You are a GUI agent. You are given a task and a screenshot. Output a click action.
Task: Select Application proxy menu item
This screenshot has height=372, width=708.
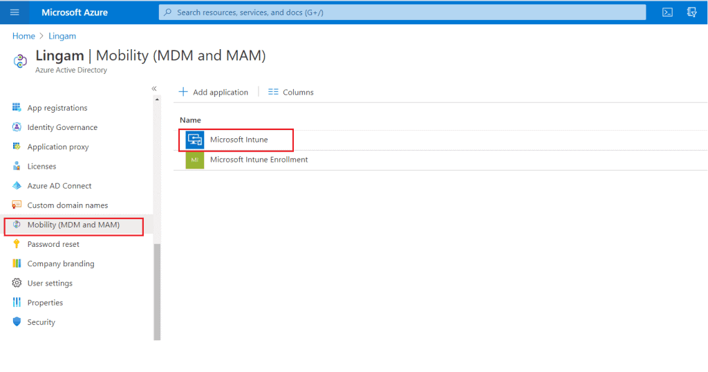[58, 147]
